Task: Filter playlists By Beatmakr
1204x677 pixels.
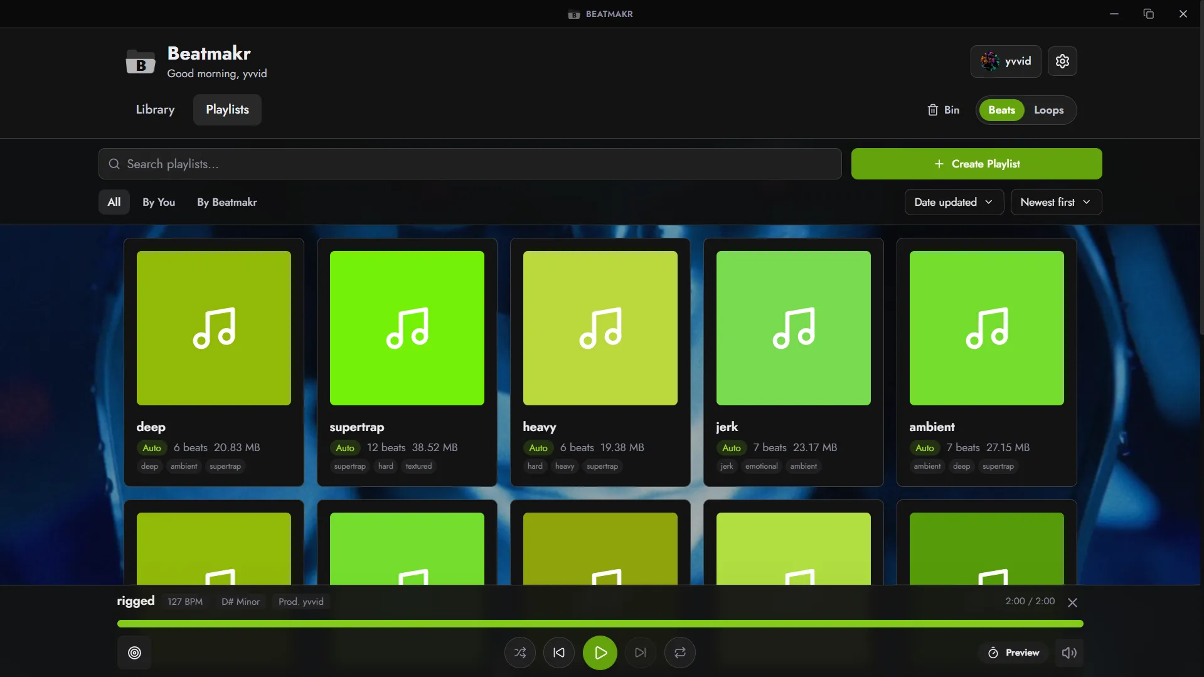Action: pyautogui.click(x=226, y=202)
